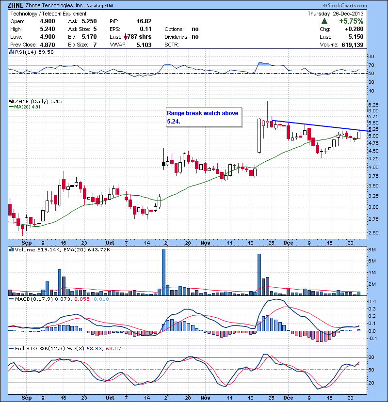Click the RSI(14) 59.50 label
This screenshot has width=388, height=402.
[34, 52]
